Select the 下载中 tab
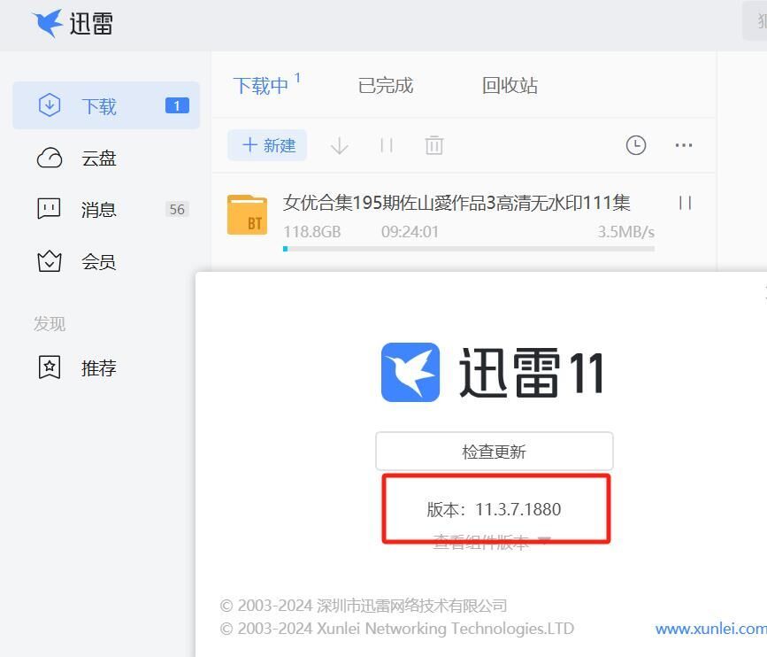767x657 pixels. (x=261, y=86)
